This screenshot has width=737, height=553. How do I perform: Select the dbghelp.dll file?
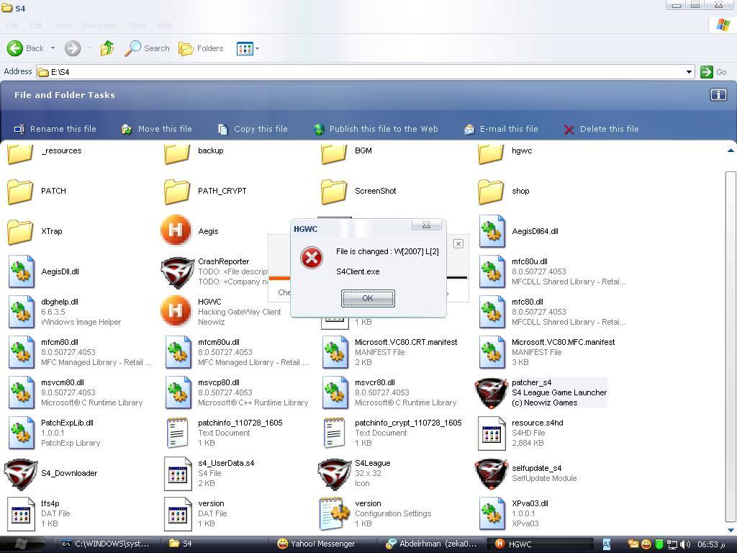pyautogui.click(x=64, y=312)
